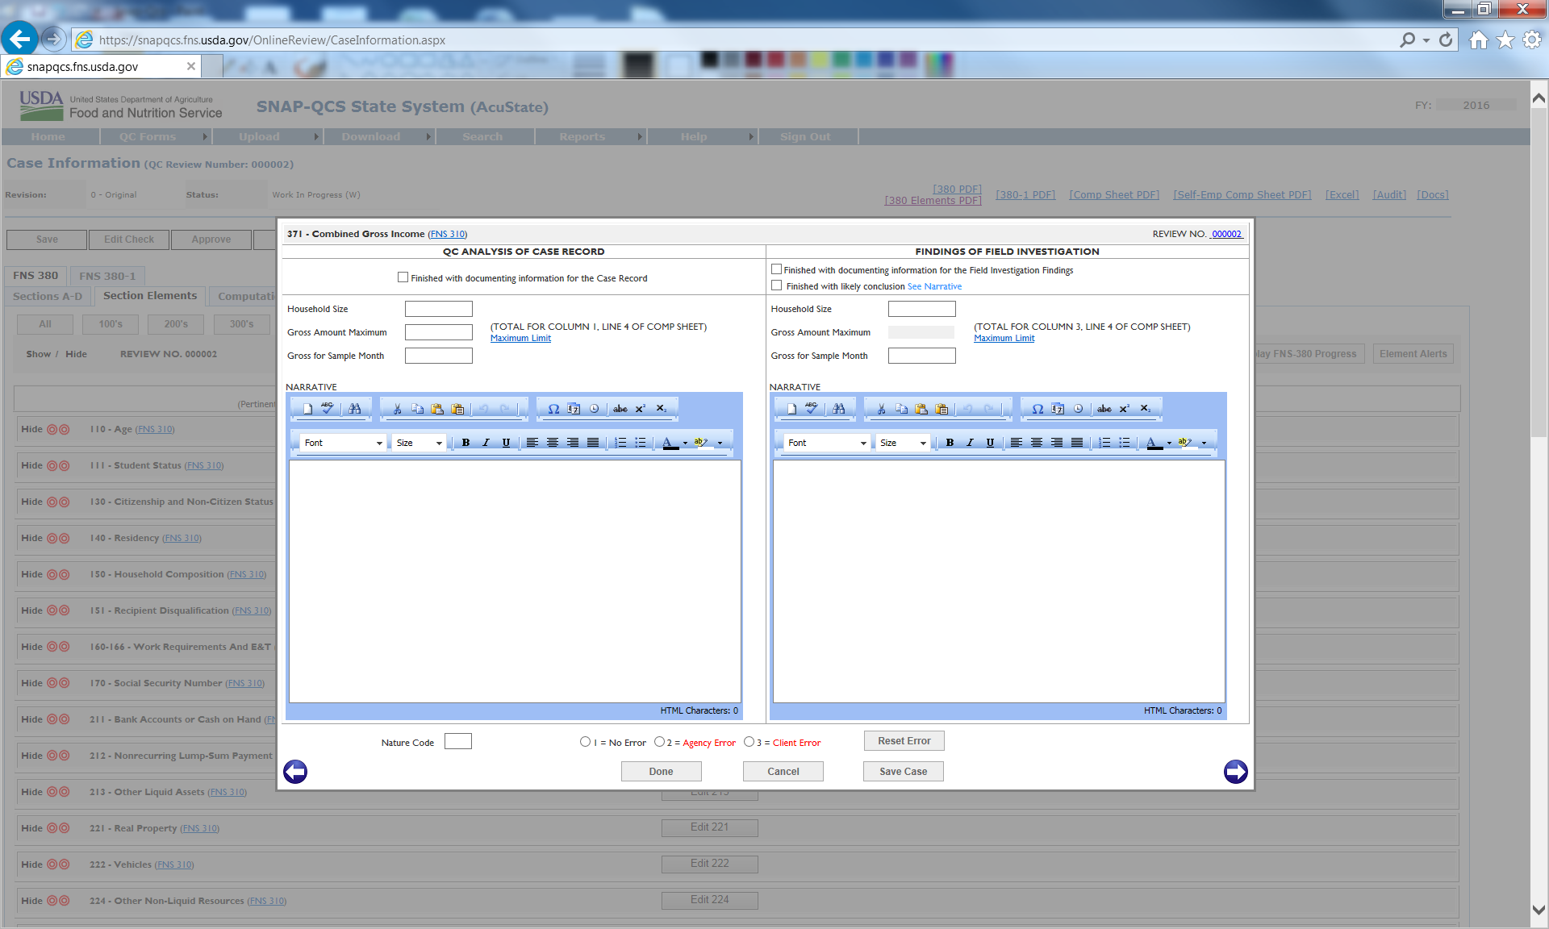This screenshot has width=1549, height=929.
Task: Insert special character (Omega) in right narrative editor
Action: click(x=1038, y=409)
